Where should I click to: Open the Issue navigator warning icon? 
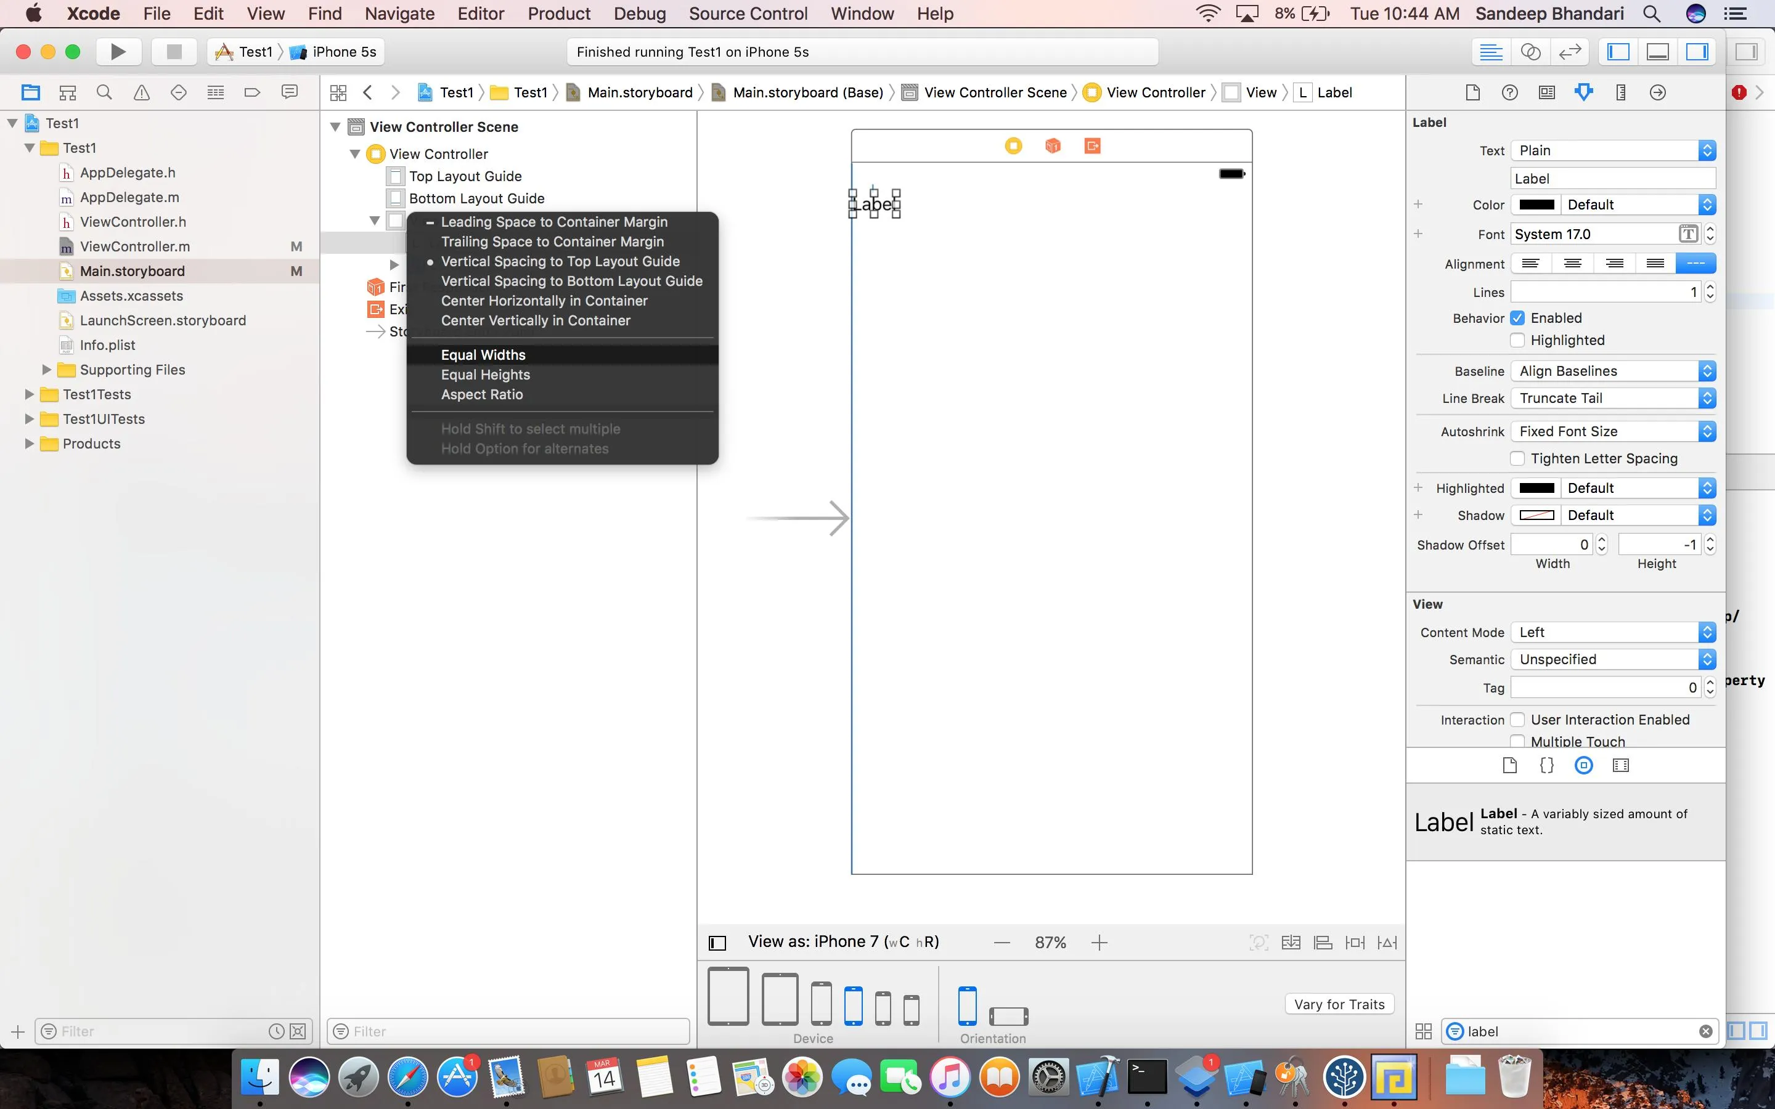pos(142,92)
